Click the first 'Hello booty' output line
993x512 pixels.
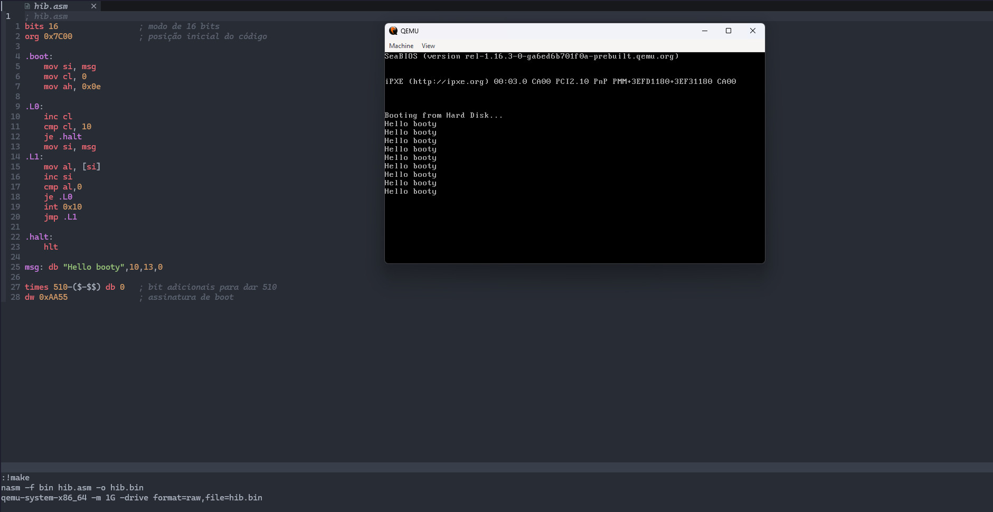pyautogui.click(x=411, y=124)
